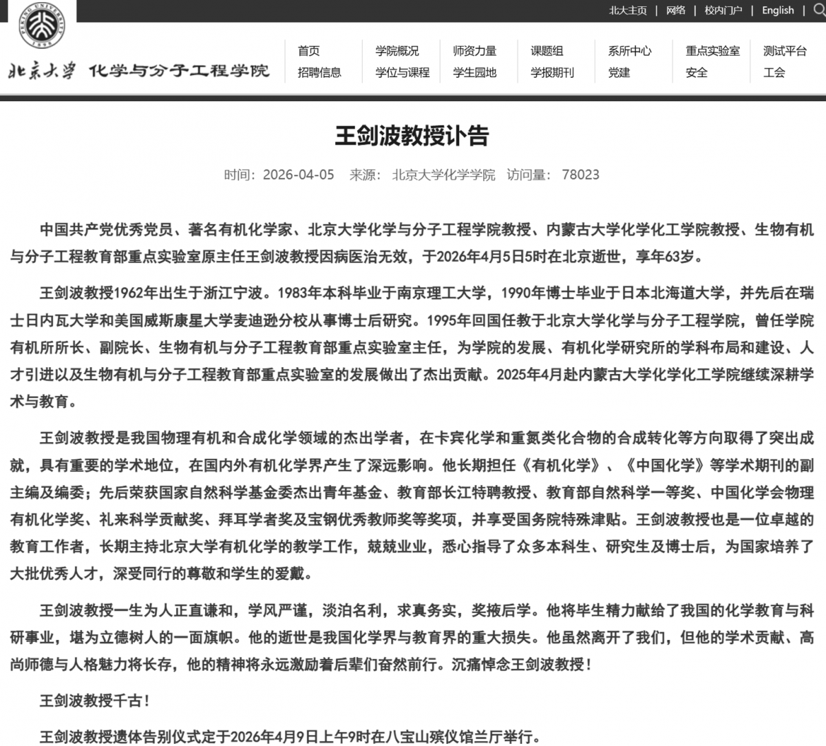Go to 学生园地 section

click(x=475, y=72)
